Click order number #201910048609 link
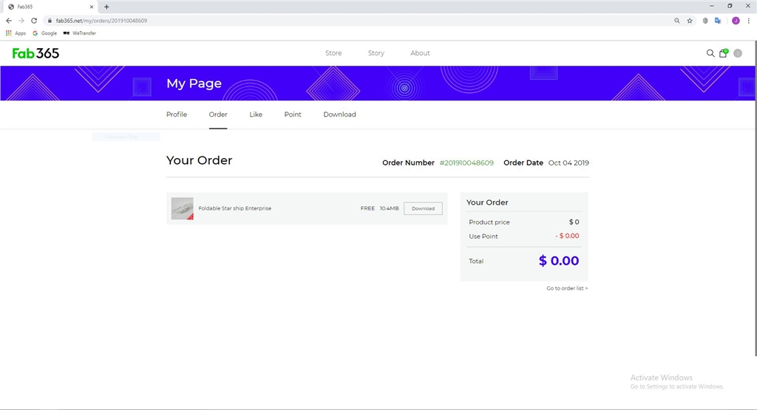The width and height of the screenshot is (757, 410). (x=466, y=163)
